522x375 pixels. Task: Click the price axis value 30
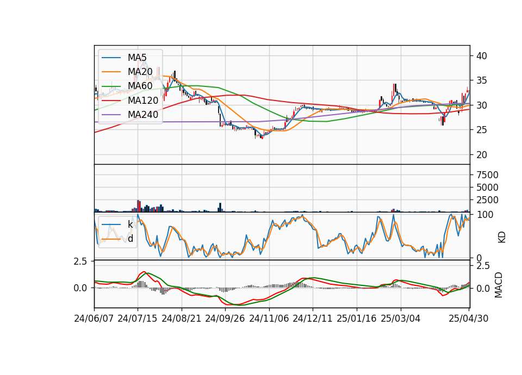pos(481,105)
